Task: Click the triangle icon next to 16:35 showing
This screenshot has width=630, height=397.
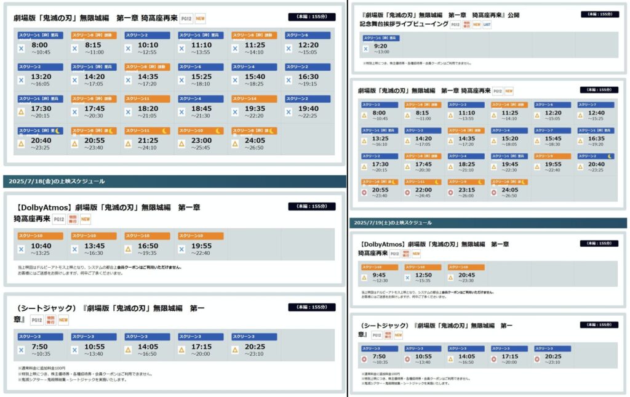Action: click(580, 141)
